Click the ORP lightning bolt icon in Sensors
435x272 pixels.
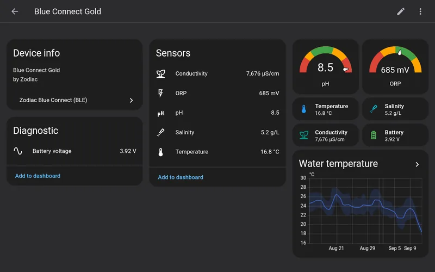click(160, 93)
